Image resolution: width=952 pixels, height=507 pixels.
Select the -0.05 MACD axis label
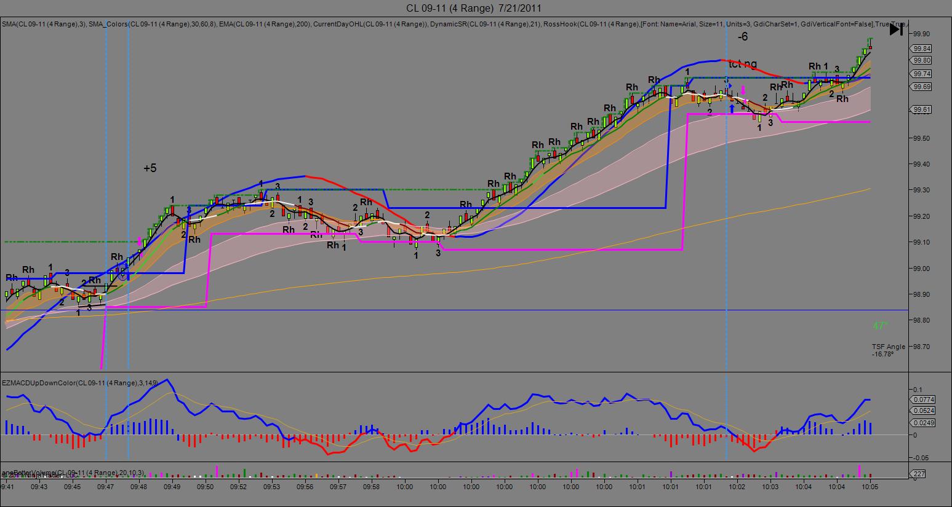920,458
